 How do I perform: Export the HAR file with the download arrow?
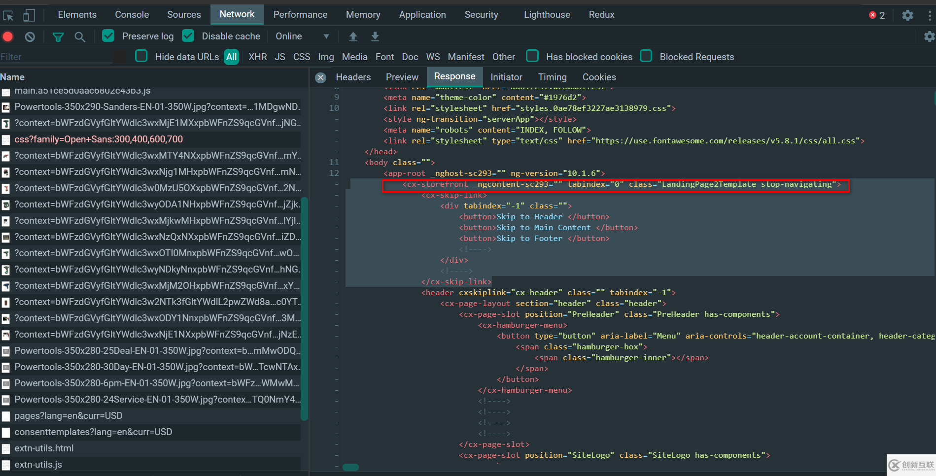coord(375,36)
